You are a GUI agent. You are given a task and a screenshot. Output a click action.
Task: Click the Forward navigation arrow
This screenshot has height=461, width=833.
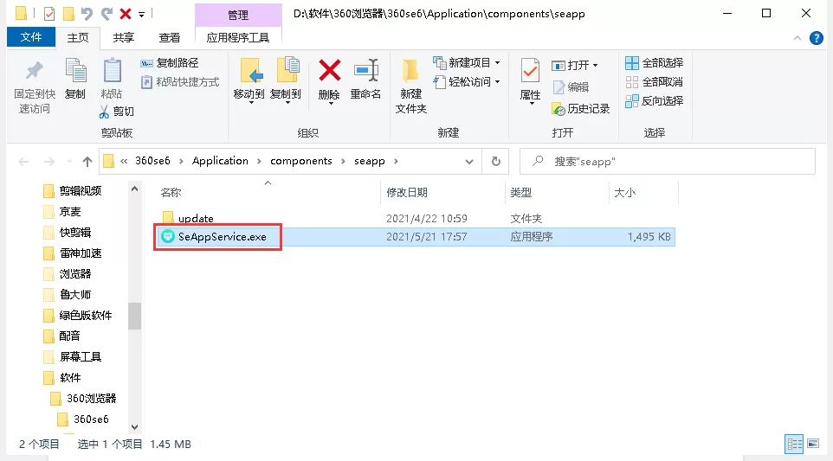point(48,161)
